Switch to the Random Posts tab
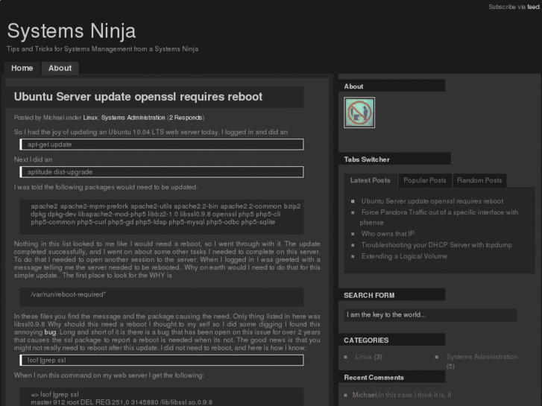This screenshot has height=406, width=542. [479, 180]
